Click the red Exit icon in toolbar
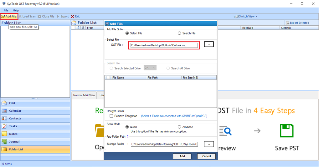The height and width of the screenshot is (167, 319). click(73, 17)
